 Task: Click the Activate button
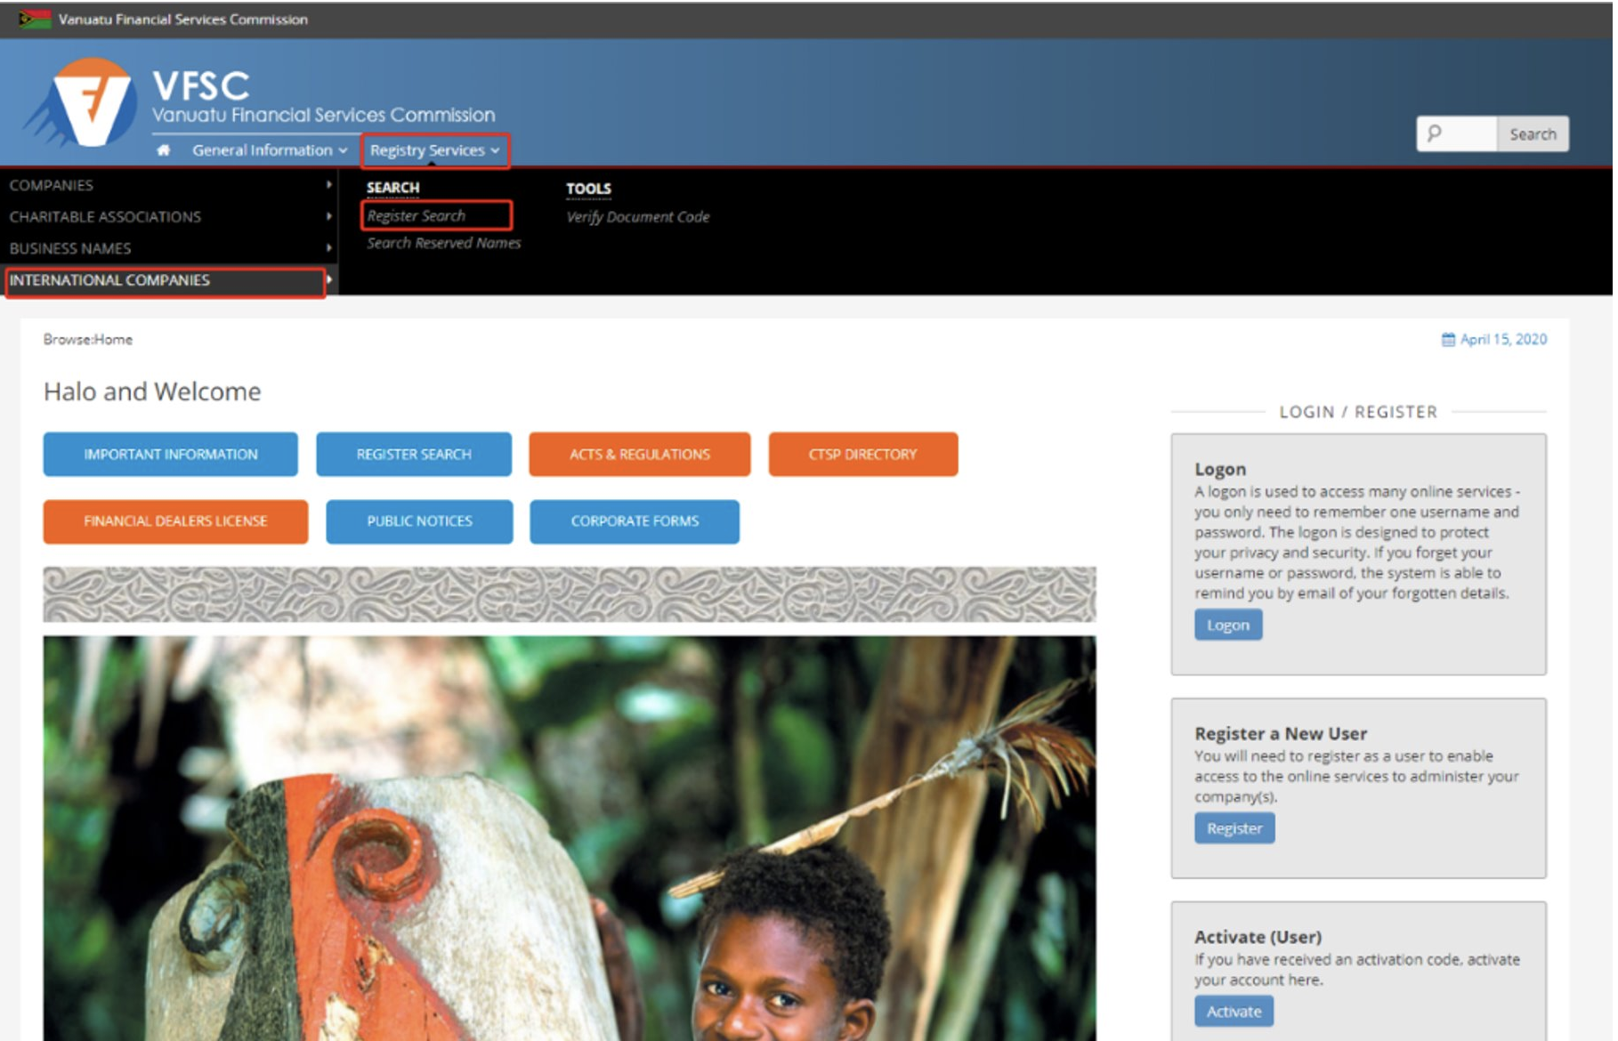point(1234,1012)
